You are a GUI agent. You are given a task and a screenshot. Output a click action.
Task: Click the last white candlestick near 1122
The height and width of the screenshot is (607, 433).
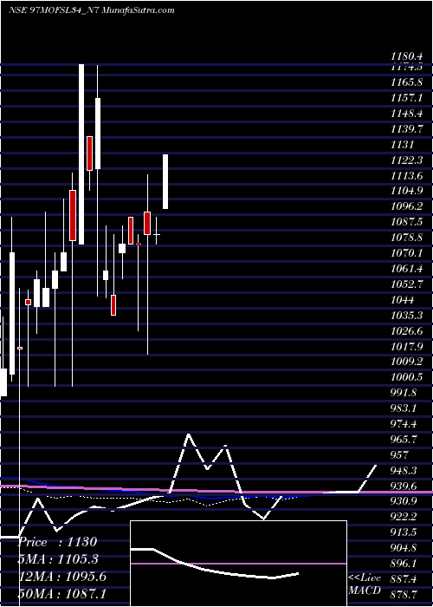coord(165,181)
